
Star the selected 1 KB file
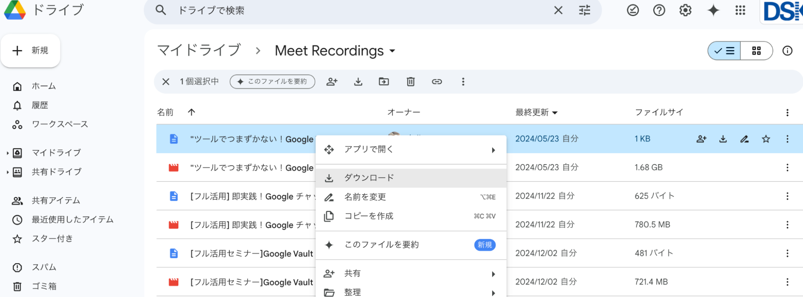click(x=766, y=139)
